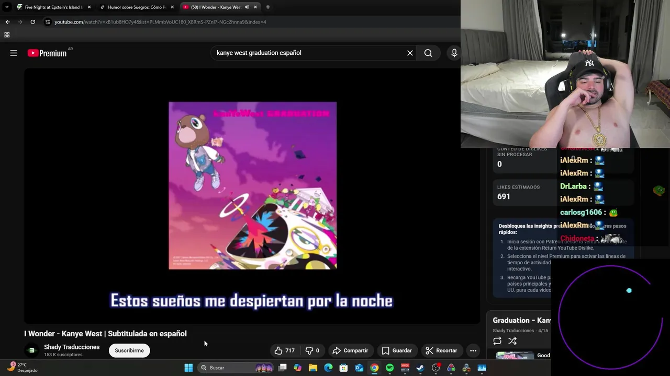Screen dimensions: 670x376
Task: Open File Explorer from the taskbar
Action: pos(313,368)
